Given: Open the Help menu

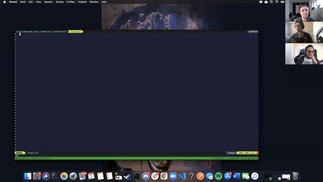Looking at the screenshot, I should coord(104,2).
